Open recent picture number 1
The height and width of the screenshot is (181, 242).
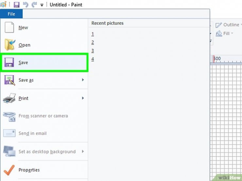point(93,34)
